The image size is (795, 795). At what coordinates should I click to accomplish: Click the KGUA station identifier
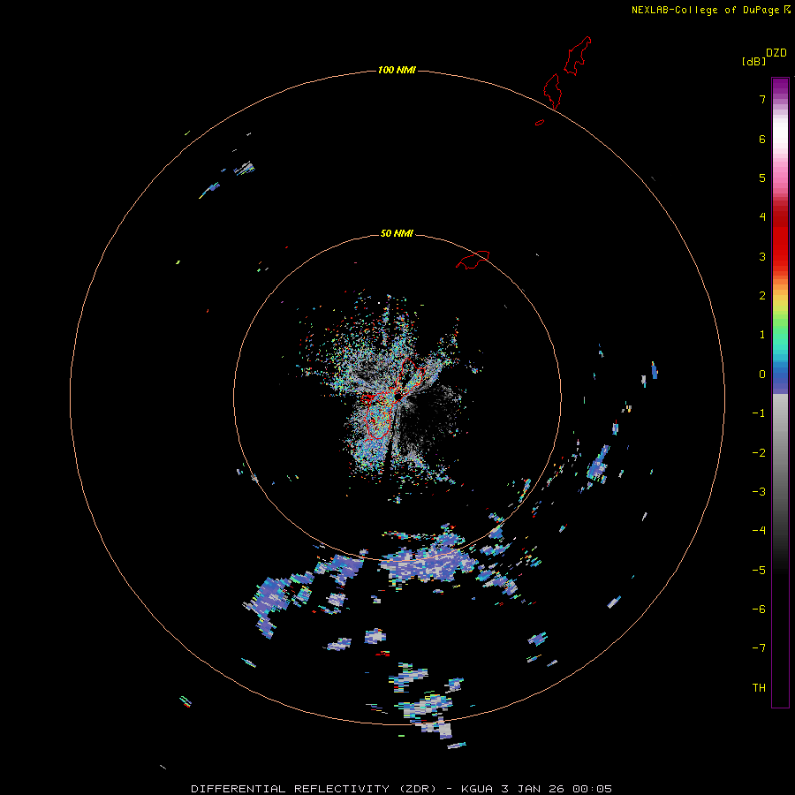[x=477, y=789]
